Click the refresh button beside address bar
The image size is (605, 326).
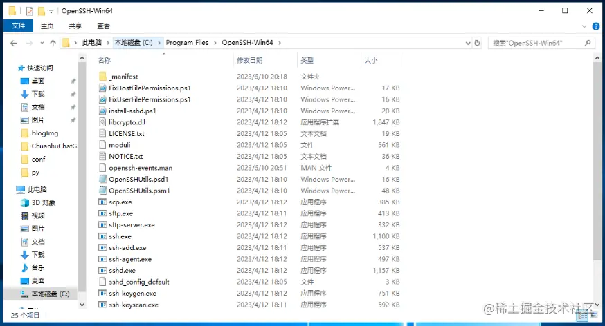(x=477, y=43)
